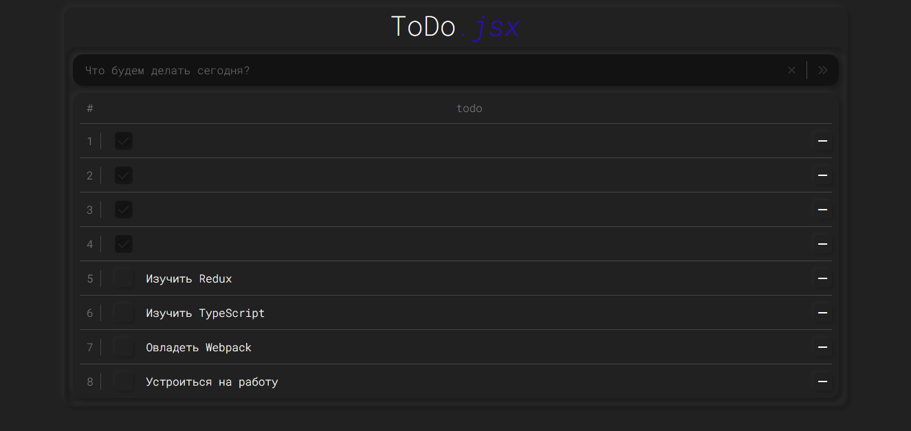
Task: Remove 'Изучить Redux' using its minus icon
Action: point(822,278)
